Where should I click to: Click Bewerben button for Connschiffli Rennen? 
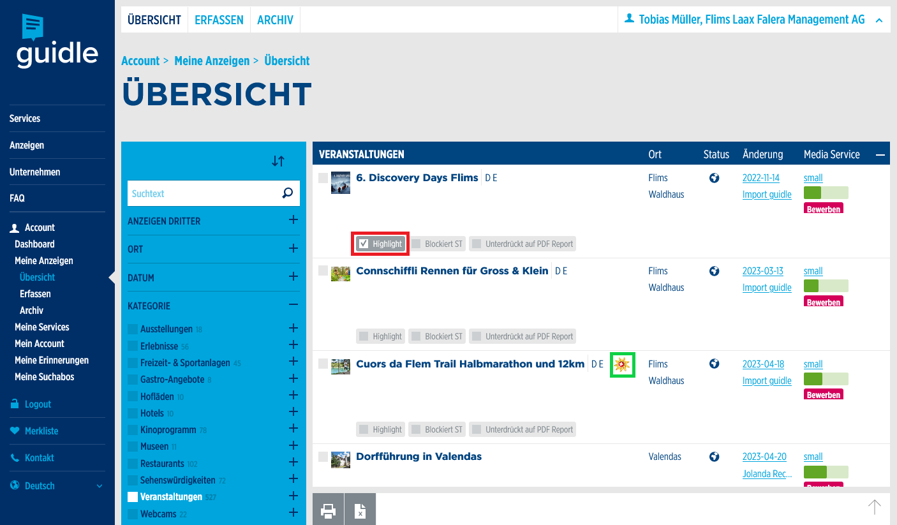point(823,302)
